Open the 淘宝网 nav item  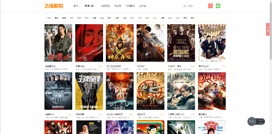[118, 6]
